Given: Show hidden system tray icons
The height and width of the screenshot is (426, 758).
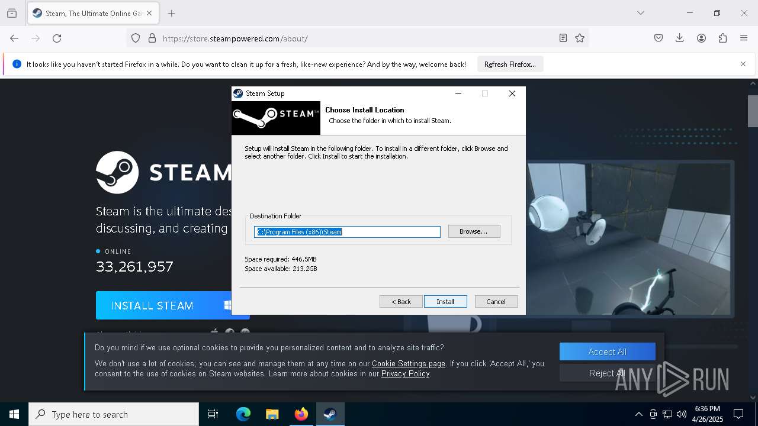Looking at the screenshot, I should click(x=638, y=414).
